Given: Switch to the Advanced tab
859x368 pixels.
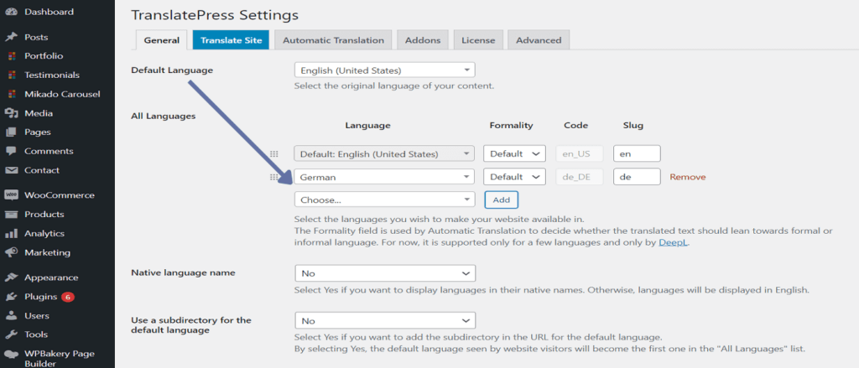Looking at the screenshot, I should pyautogui.click(x=539, y=40).
